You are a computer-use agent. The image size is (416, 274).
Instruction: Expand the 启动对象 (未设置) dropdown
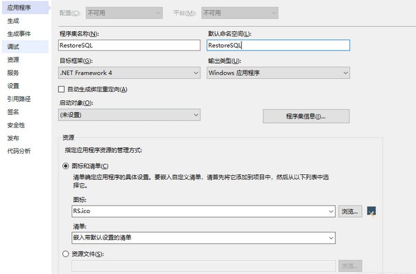129,115
